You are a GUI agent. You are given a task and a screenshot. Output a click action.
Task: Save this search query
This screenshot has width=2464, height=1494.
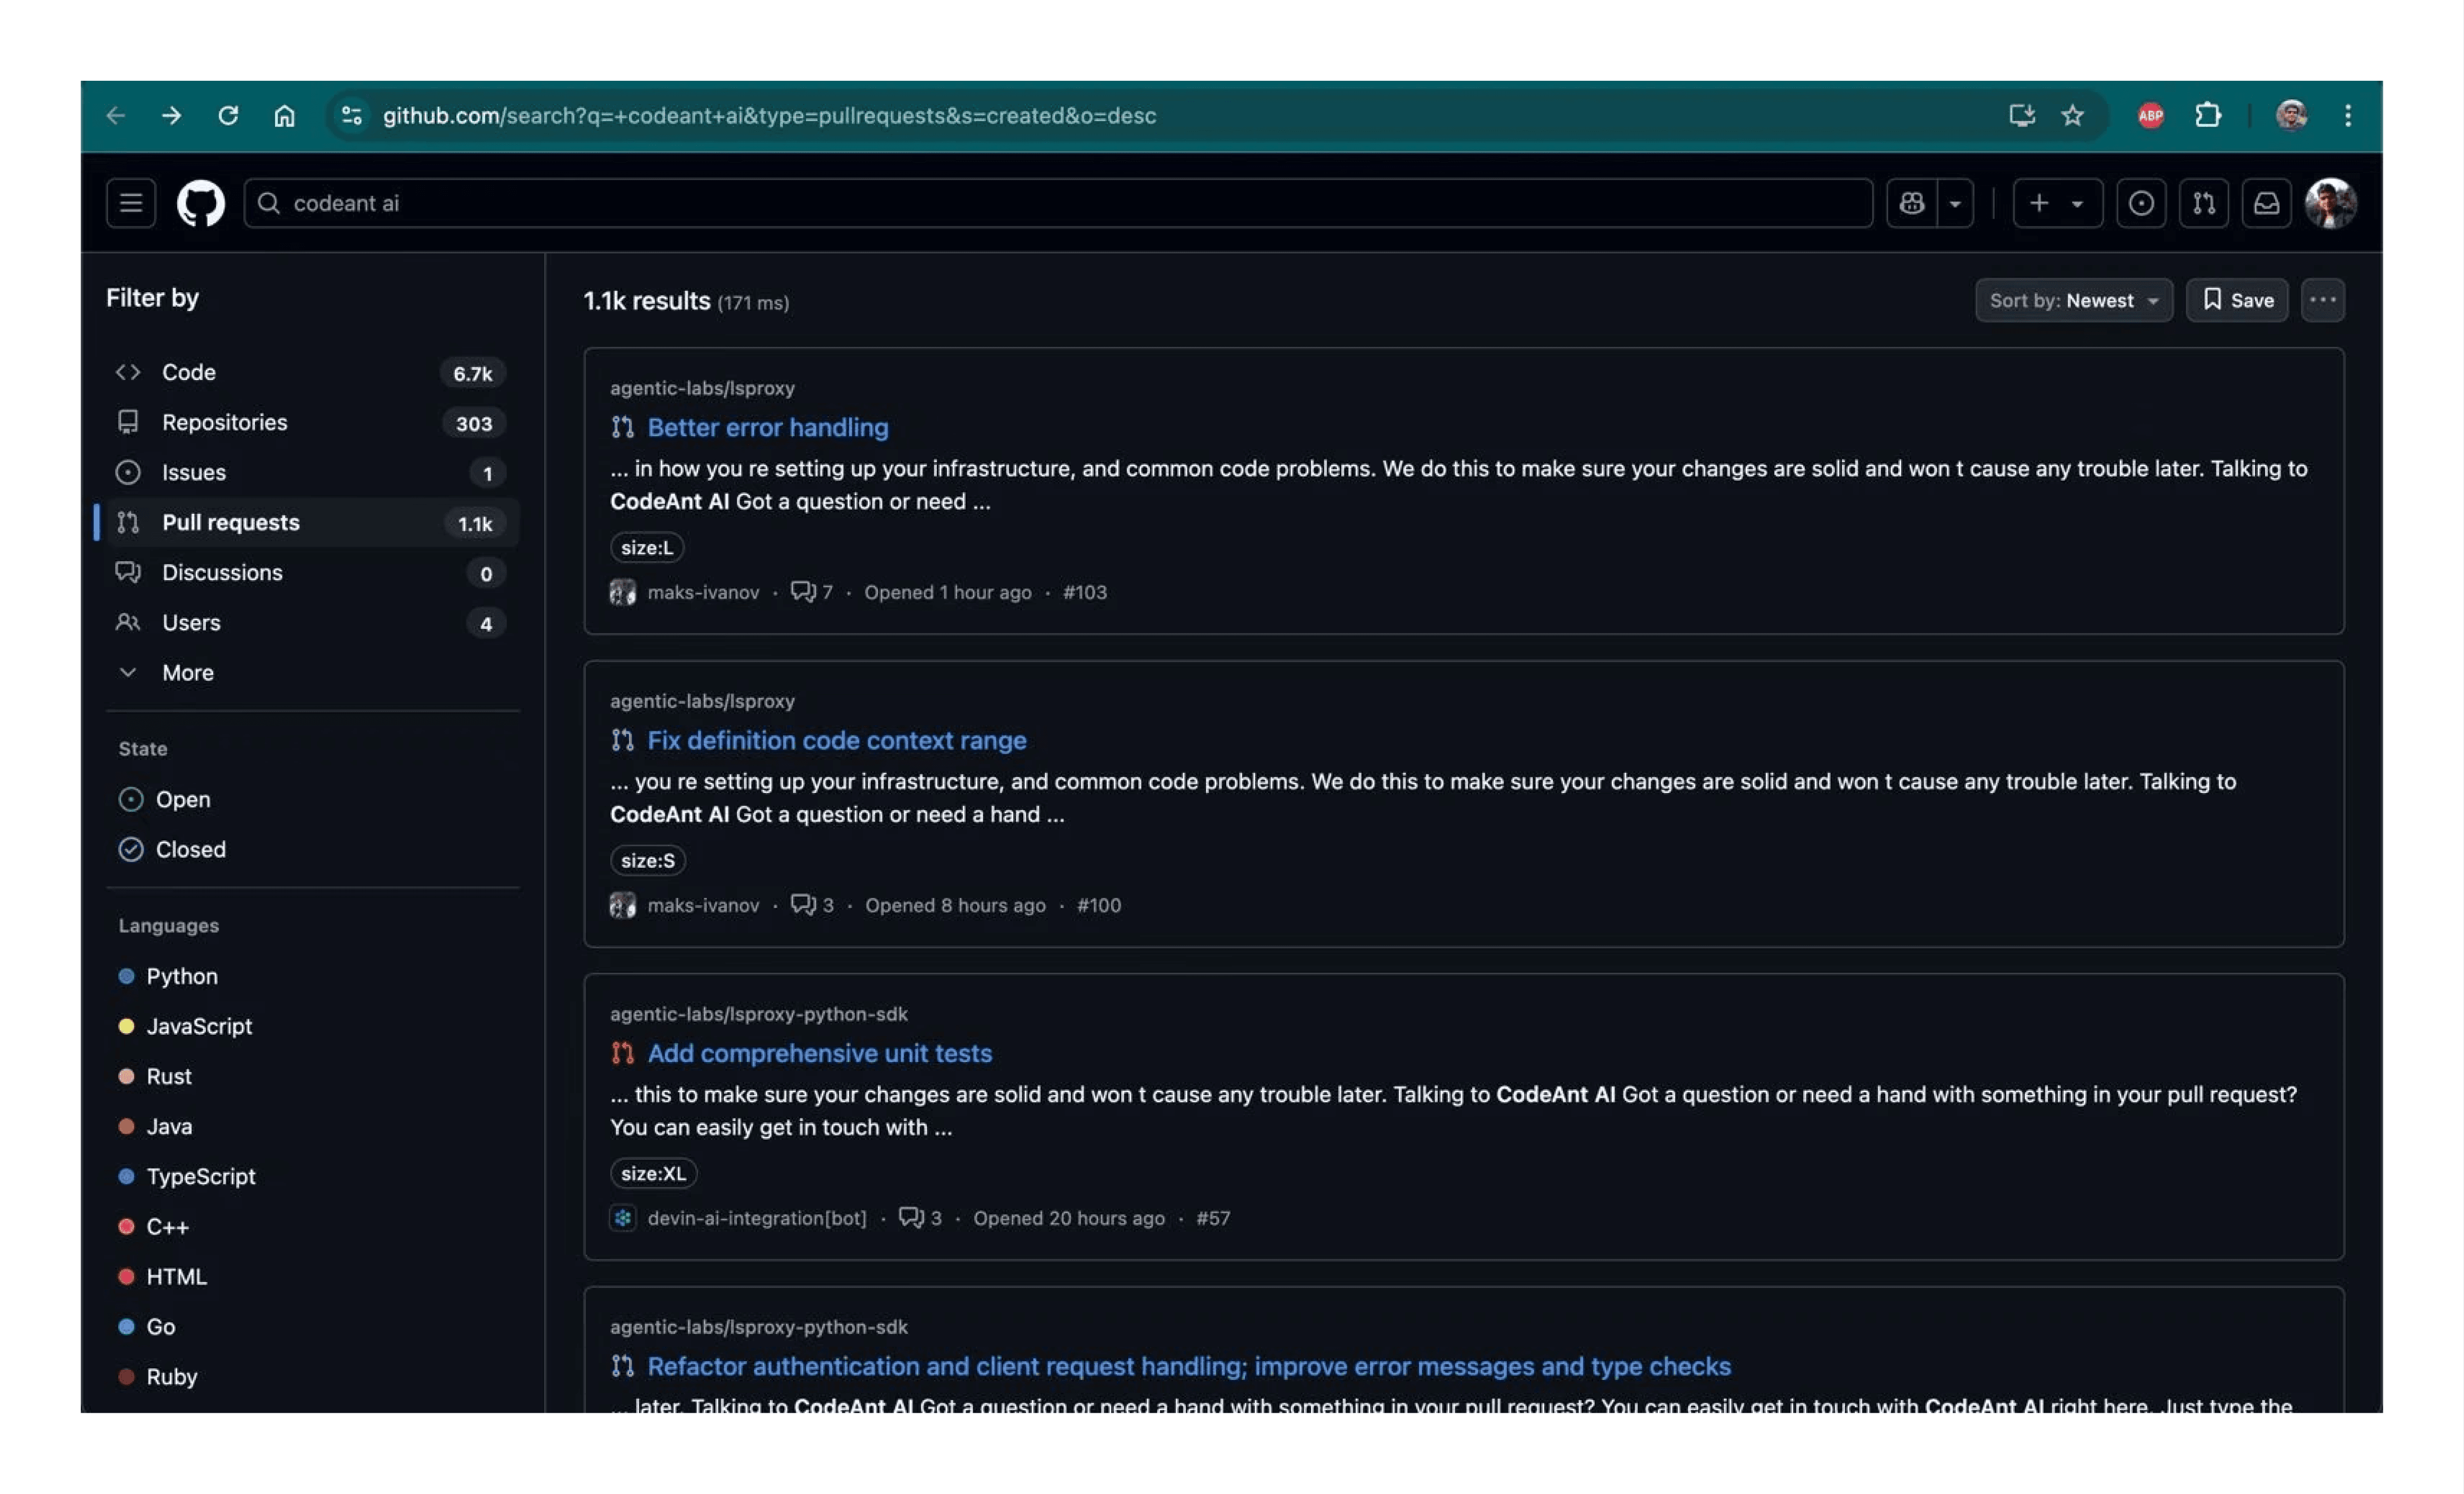[2237, 300]
